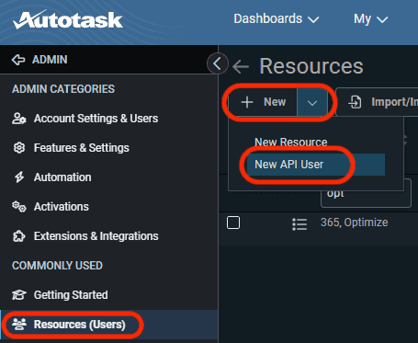Select New Resource menu option
Viewport: 418px width, 343px height.
(x=291, y=143)
